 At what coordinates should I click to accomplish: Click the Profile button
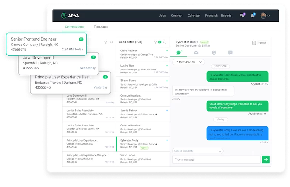click(x=260, y=43)
